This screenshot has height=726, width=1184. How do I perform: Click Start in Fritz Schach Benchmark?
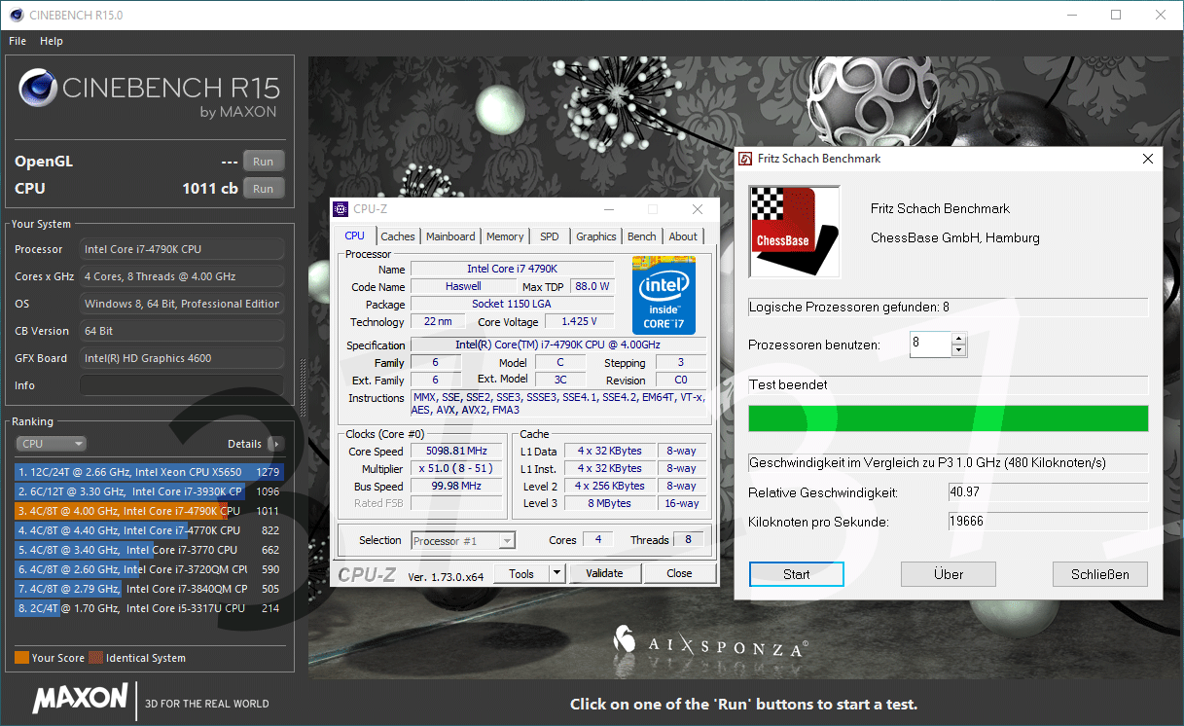click(797, 574)
